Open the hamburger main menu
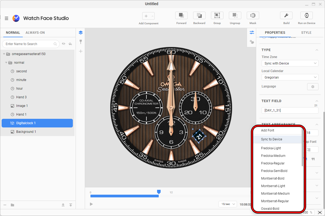 [x=6, y=18]
